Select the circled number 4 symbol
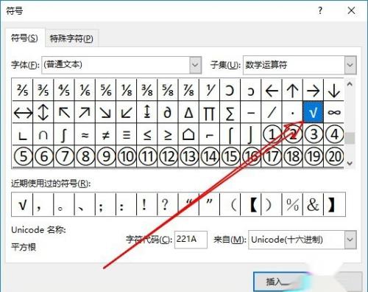Viewport: 368px width, 292px height. [x=334, y=134]
